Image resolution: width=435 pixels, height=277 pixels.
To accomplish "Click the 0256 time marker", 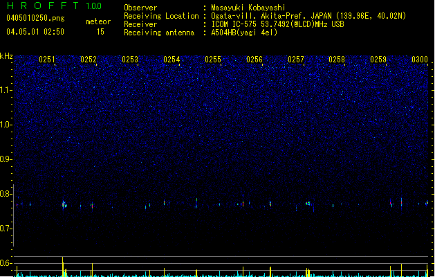I will coord(254,60).
